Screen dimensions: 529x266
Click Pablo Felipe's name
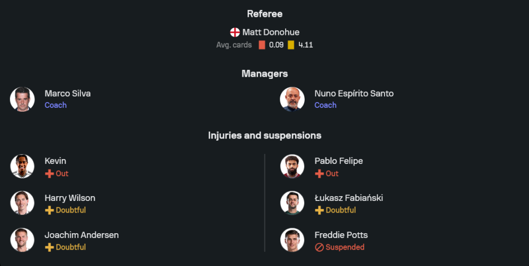click(x=339, y=161)
